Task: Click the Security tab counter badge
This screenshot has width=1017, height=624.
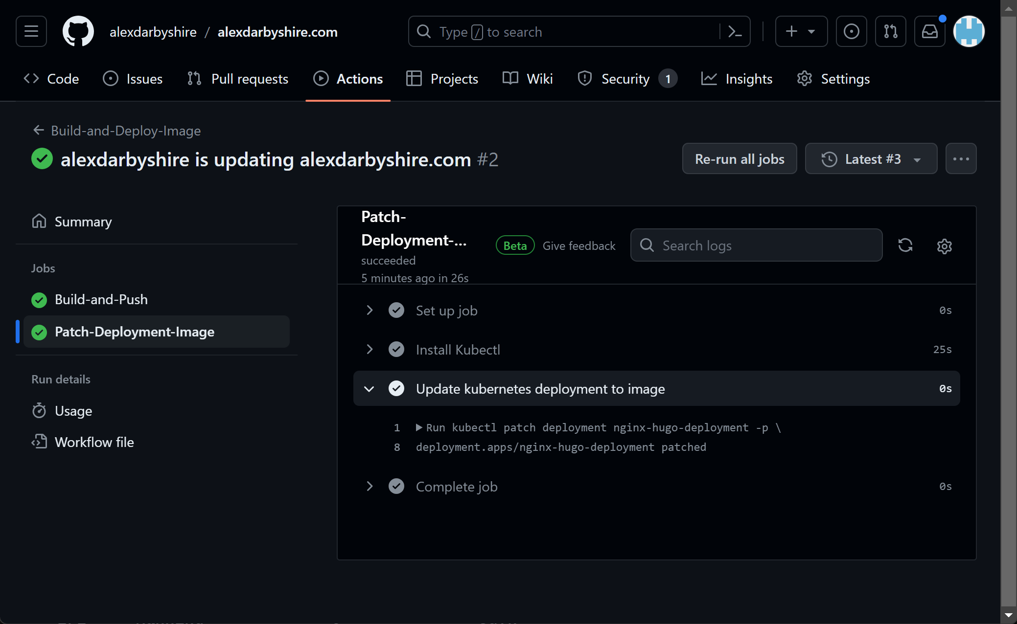Action: (x=668, y=79)
